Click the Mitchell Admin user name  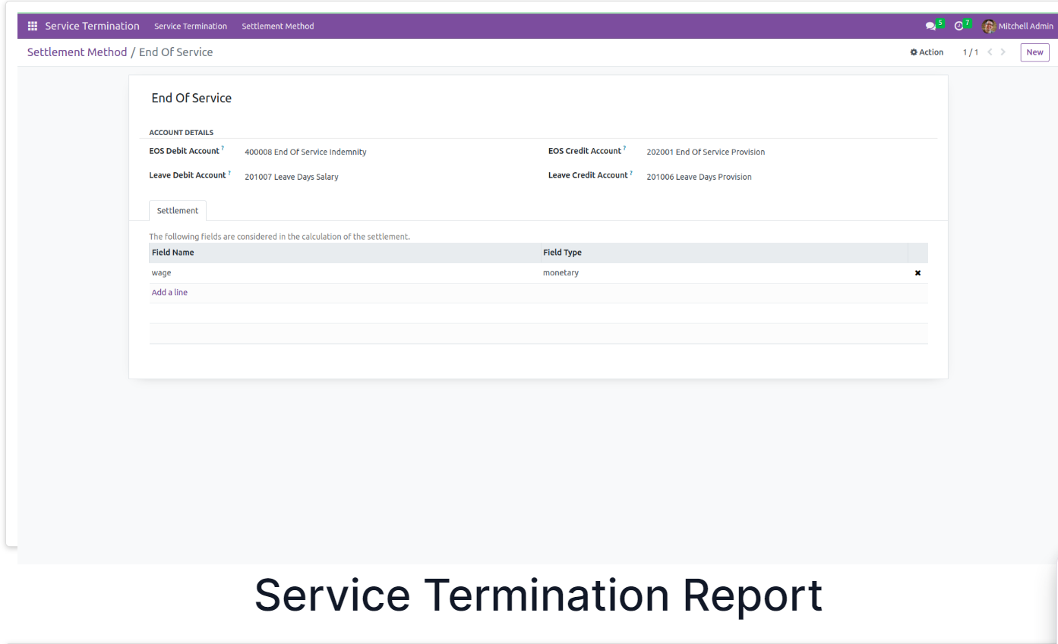[1025, 26]
